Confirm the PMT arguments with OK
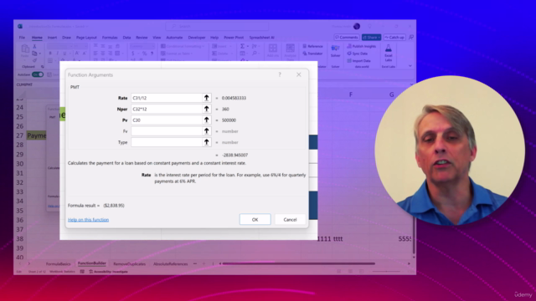 pos(255,219)
